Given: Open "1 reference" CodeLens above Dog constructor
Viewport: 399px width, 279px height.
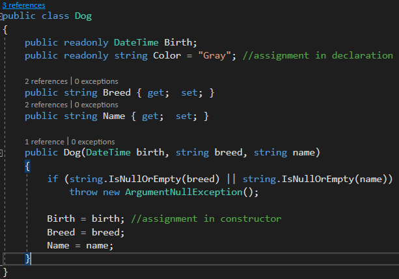Looking at the screenshot, I should [44, 141].
